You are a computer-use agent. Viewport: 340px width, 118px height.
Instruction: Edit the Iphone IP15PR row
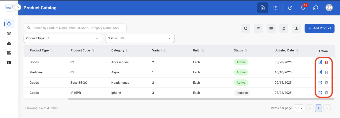tap(320, 93)
